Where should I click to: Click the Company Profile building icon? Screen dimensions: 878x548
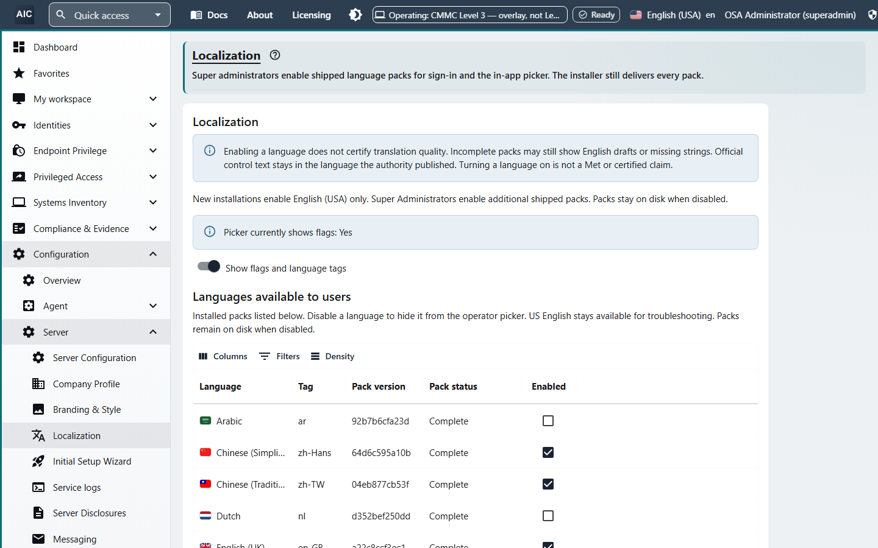[38, 384]
